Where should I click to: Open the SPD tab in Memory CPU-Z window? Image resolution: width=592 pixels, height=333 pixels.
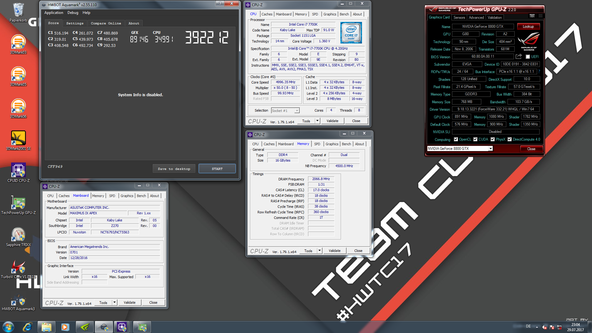click(x=317, y=144)
